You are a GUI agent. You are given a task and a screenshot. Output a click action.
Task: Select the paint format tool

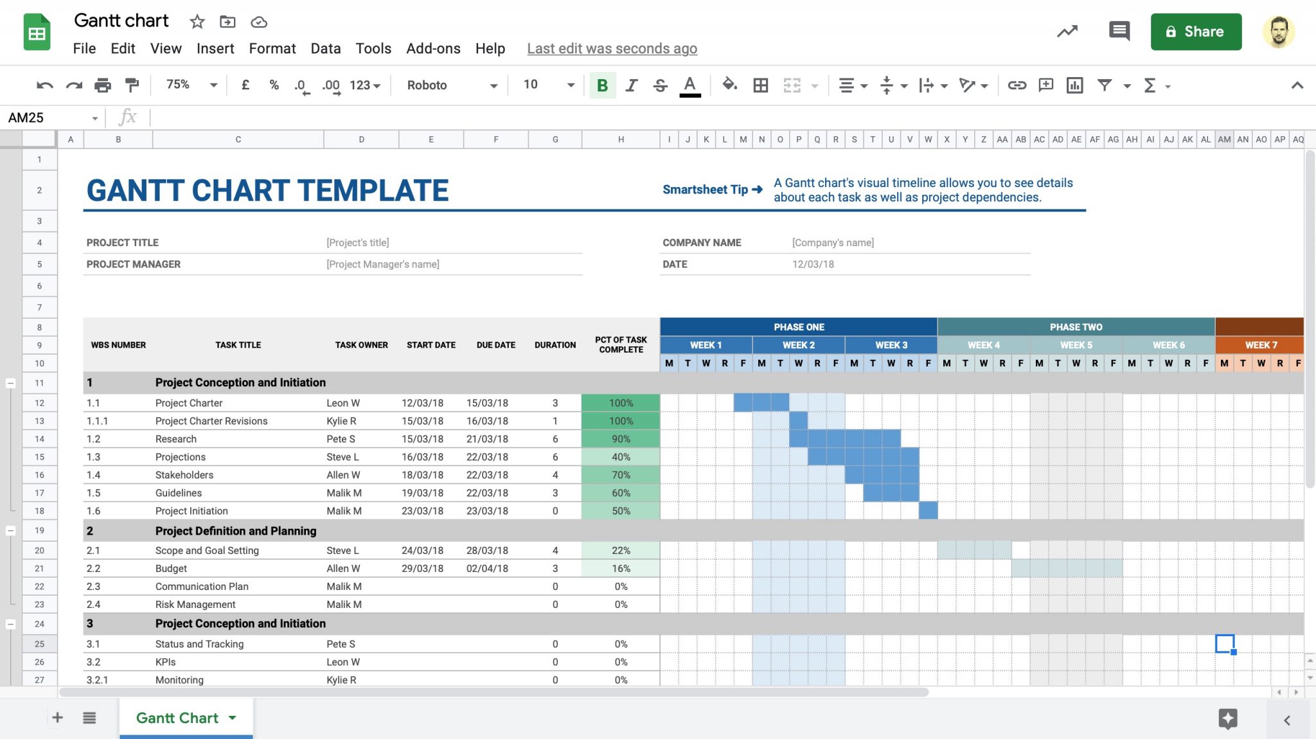pos(132,85)
